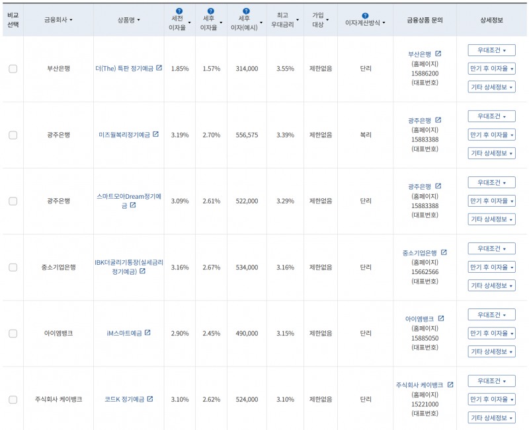Check compare box for 미즈월복리정기예금 row

coord(13,135)
